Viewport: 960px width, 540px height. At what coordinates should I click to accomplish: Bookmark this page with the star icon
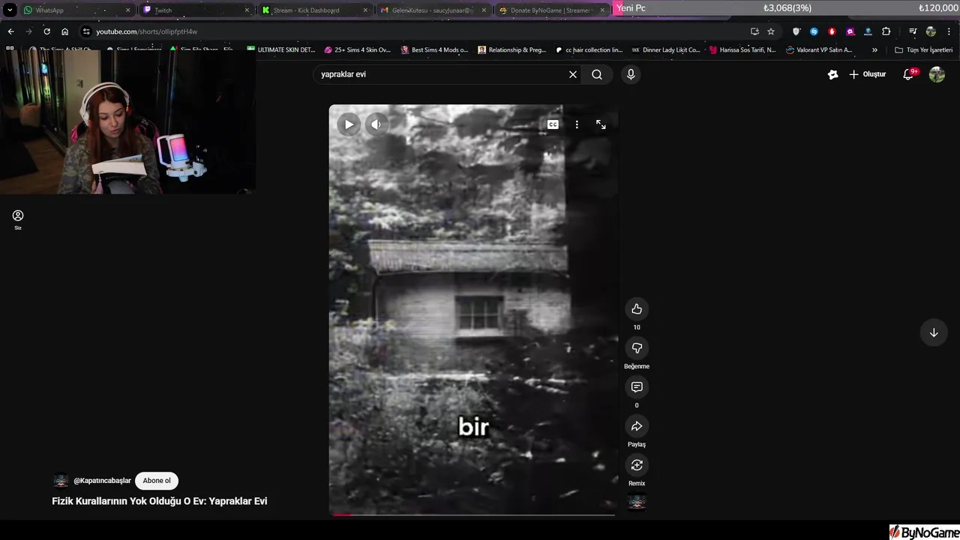[x=771, y=31]
